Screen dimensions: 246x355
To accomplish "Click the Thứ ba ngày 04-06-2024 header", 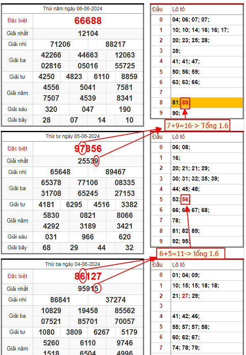I will click(x=72, y=264).
